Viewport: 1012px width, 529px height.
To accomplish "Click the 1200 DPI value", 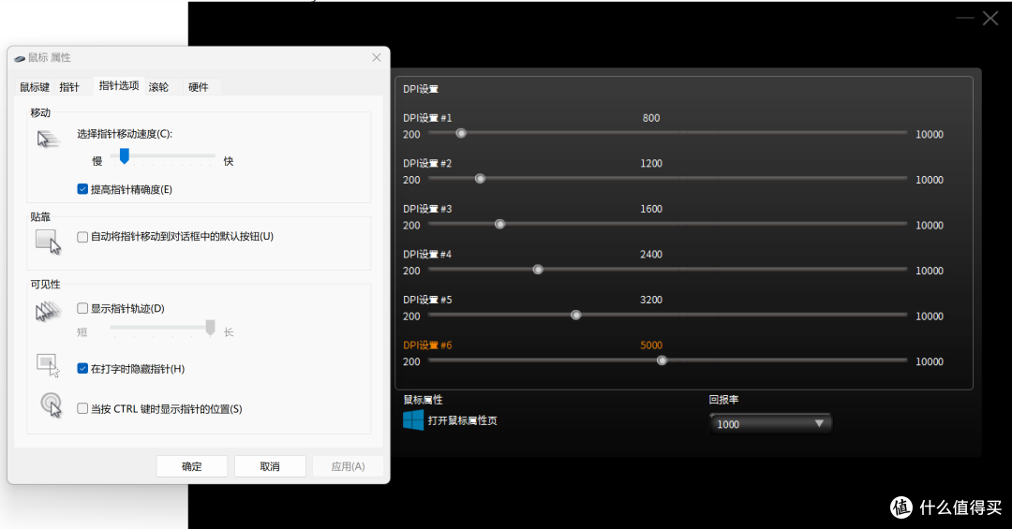I will click(x=651, y=163).
